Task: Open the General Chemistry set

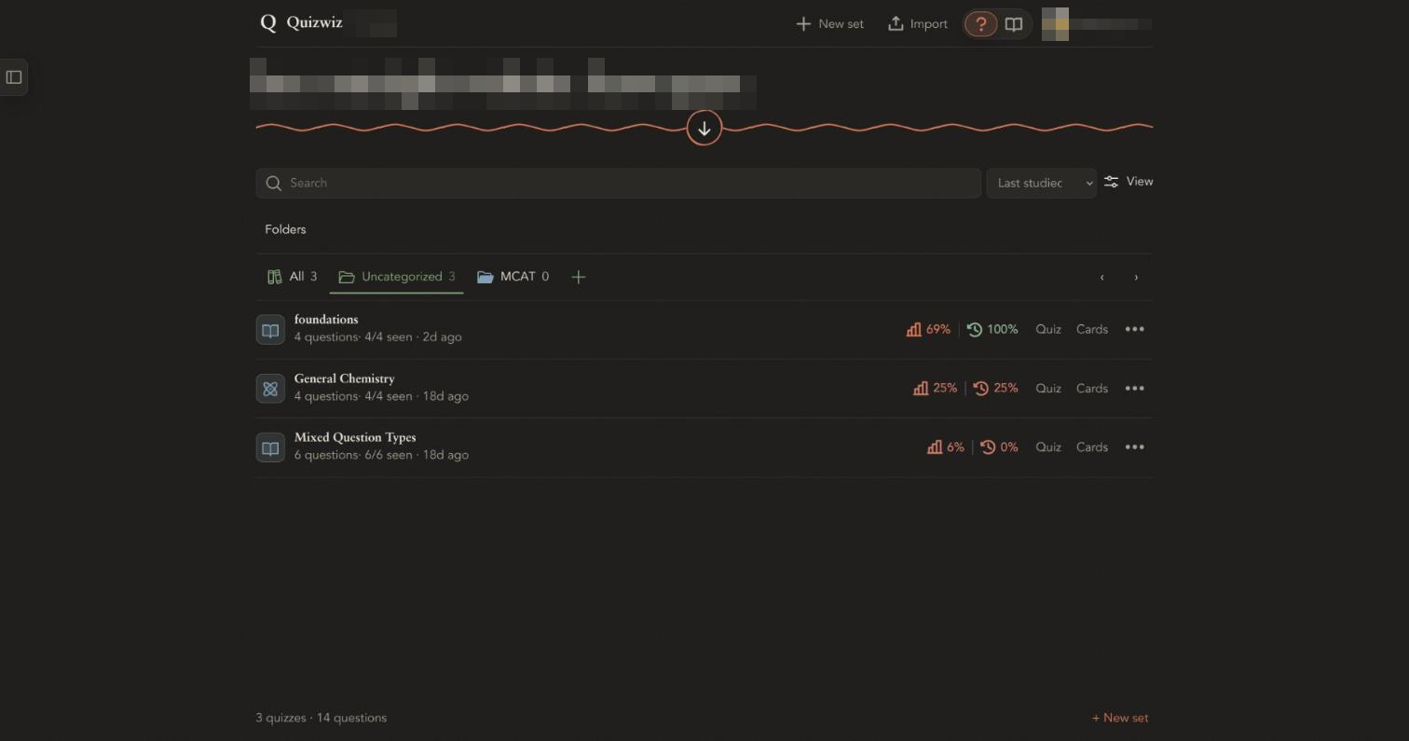Action: pos(345,378)
